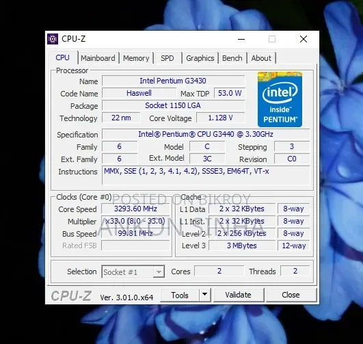Image resolution: width=363 pixels, height=344 pixels.
Task: Click the empty Rated FSB field
Action: coord(135,246)
